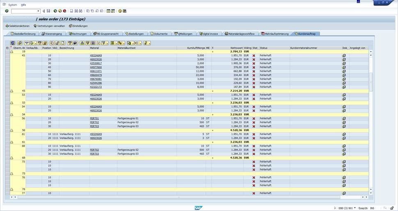Screen dimensions: 398x211
Task: Collapse subtotal group 61 expander
Action: coord(11,142)
